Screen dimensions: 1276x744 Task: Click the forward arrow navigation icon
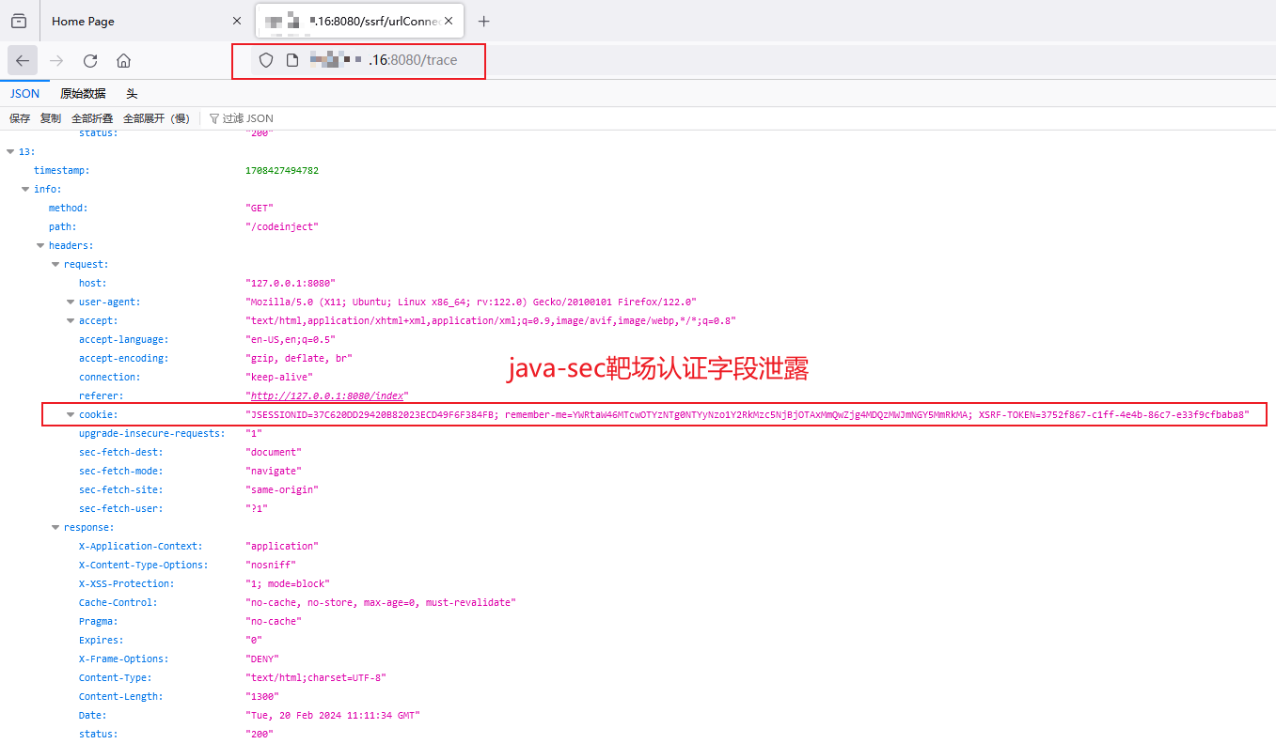tap(56, 60)
